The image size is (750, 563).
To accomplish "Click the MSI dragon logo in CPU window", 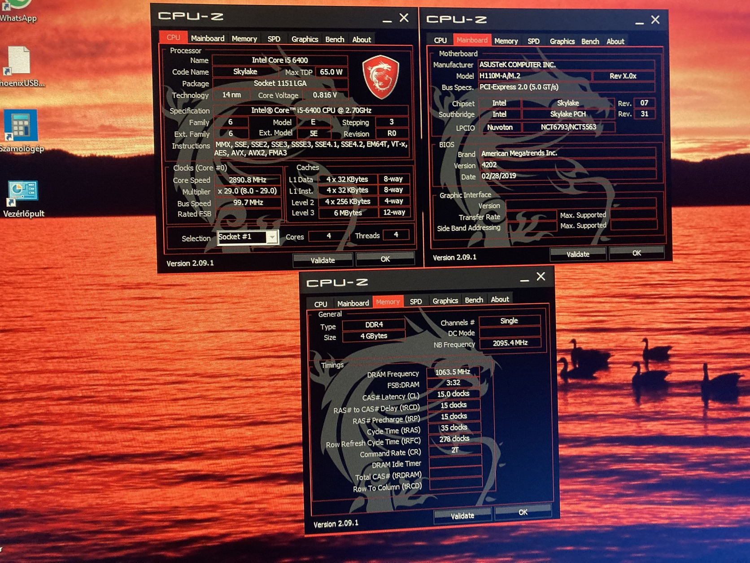I will coord(380,77).
